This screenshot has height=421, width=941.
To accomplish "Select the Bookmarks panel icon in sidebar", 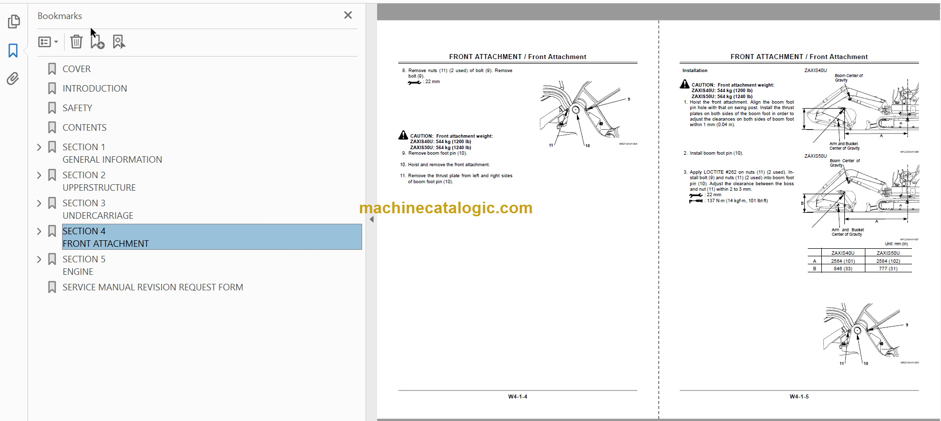I will click(x=14, y=51).
